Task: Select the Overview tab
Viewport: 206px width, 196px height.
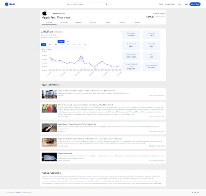Action: [x=49, y=22]
